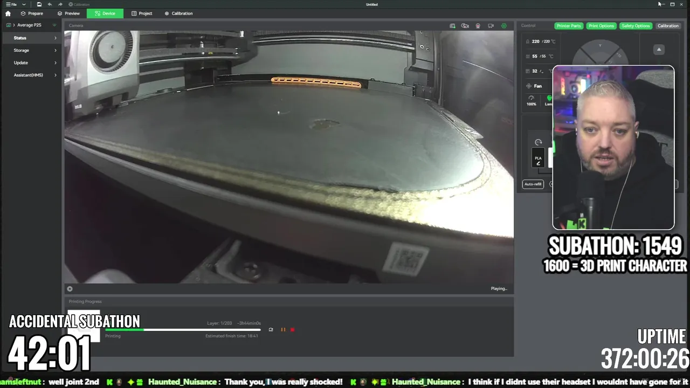
Task: Switch to the Prepare tab
Action: coord(32,13)
